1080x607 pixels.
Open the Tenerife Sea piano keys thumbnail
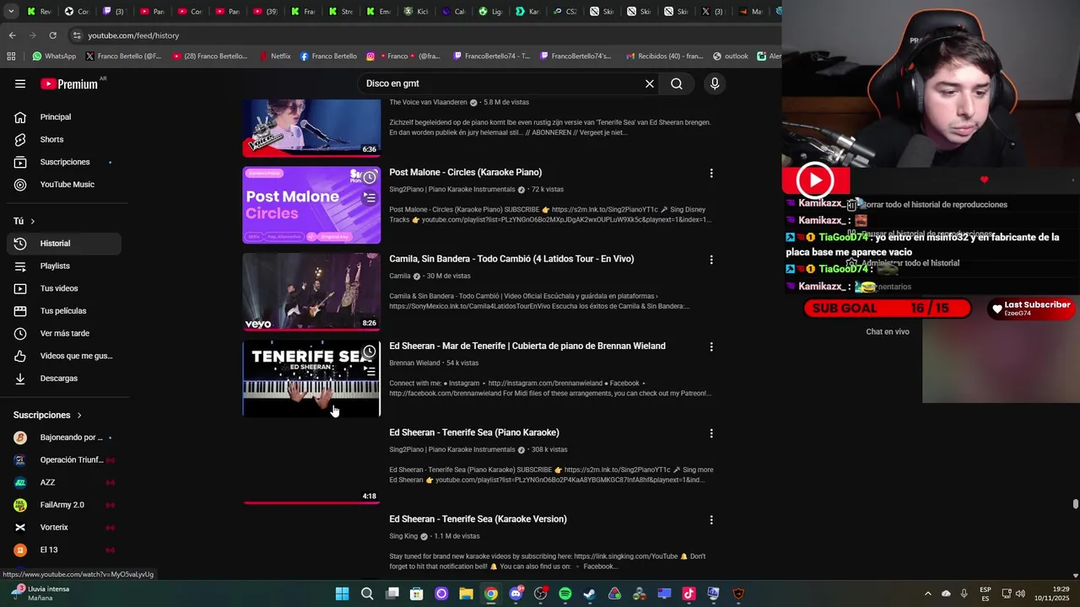point(311,379)
